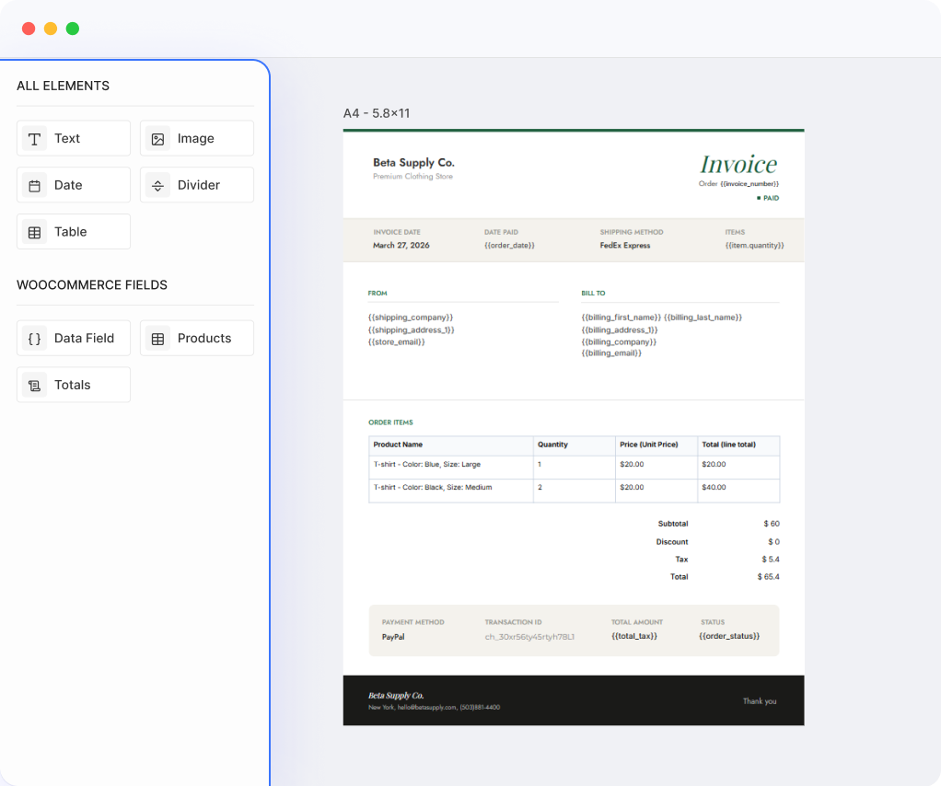Viewport: 941px width, 786px height.
Task: Click the green PAID status badge
Action: point(768,198)
